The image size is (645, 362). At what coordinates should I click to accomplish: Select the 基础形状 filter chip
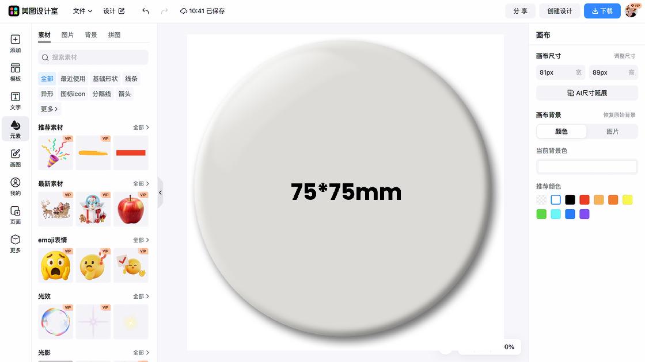(105, 78)
